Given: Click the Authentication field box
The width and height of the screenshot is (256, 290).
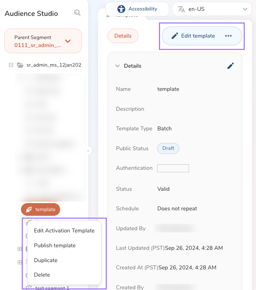Looking at the screenshot, I should [x=173, y=168].
